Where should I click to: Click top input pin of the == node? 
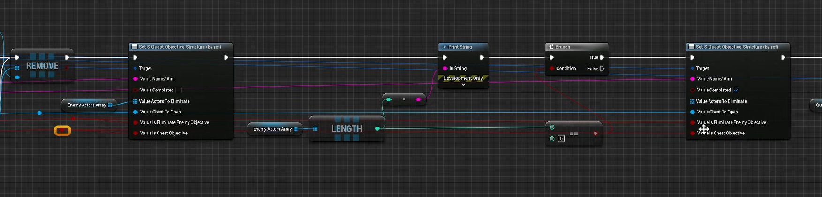click(x=552, y=127)
